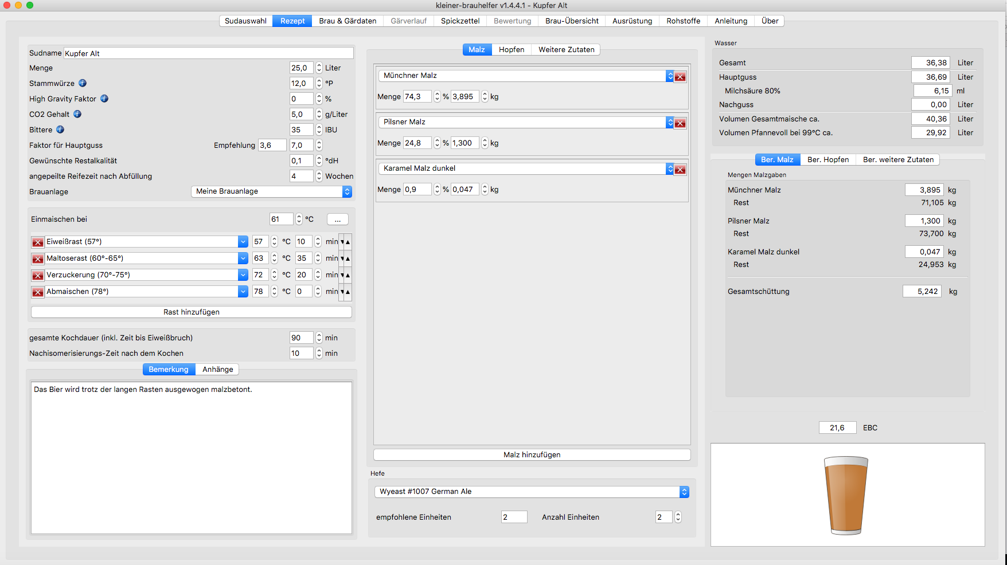Click into the Sudname text field
This screenshot has width=1007, height=565.
pyautogui.click(x=208, y=53)
